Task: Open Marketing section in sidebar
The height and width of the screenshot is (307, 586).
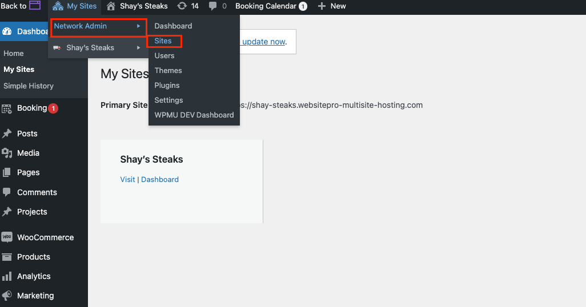Action: pos(35,296)
